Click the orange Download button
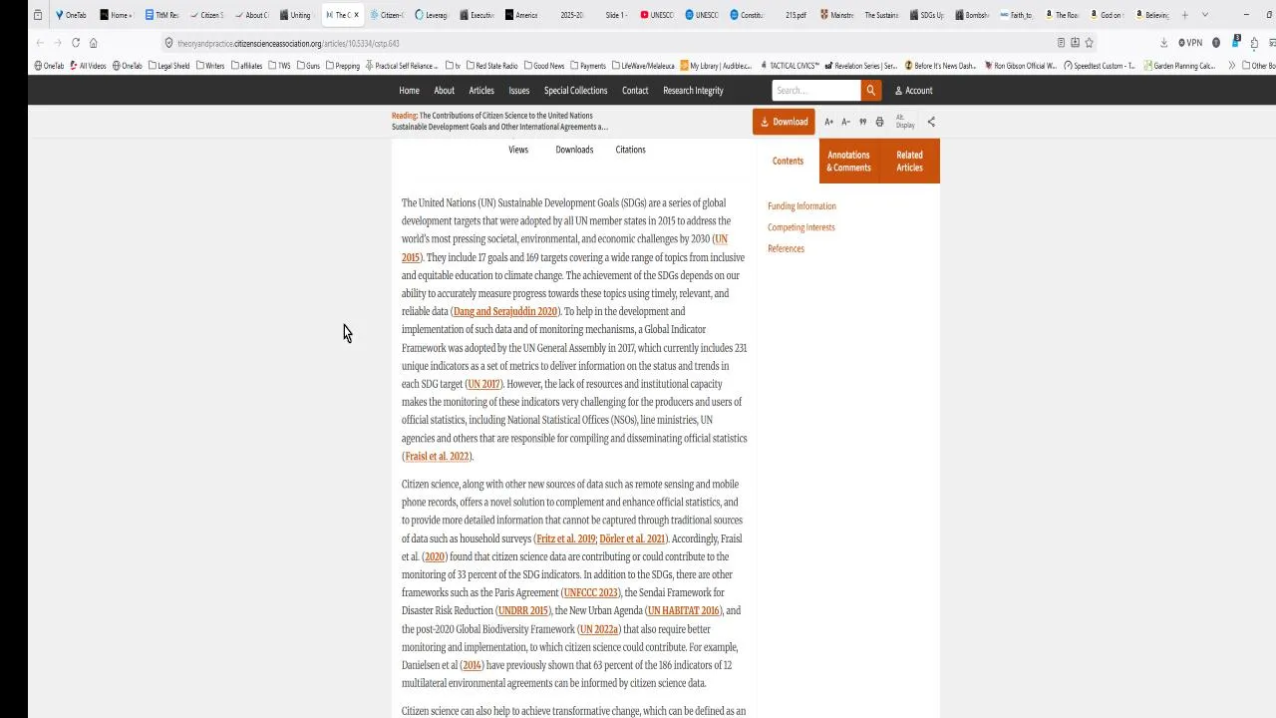The image size is (1276, 718). coord(784,122)
